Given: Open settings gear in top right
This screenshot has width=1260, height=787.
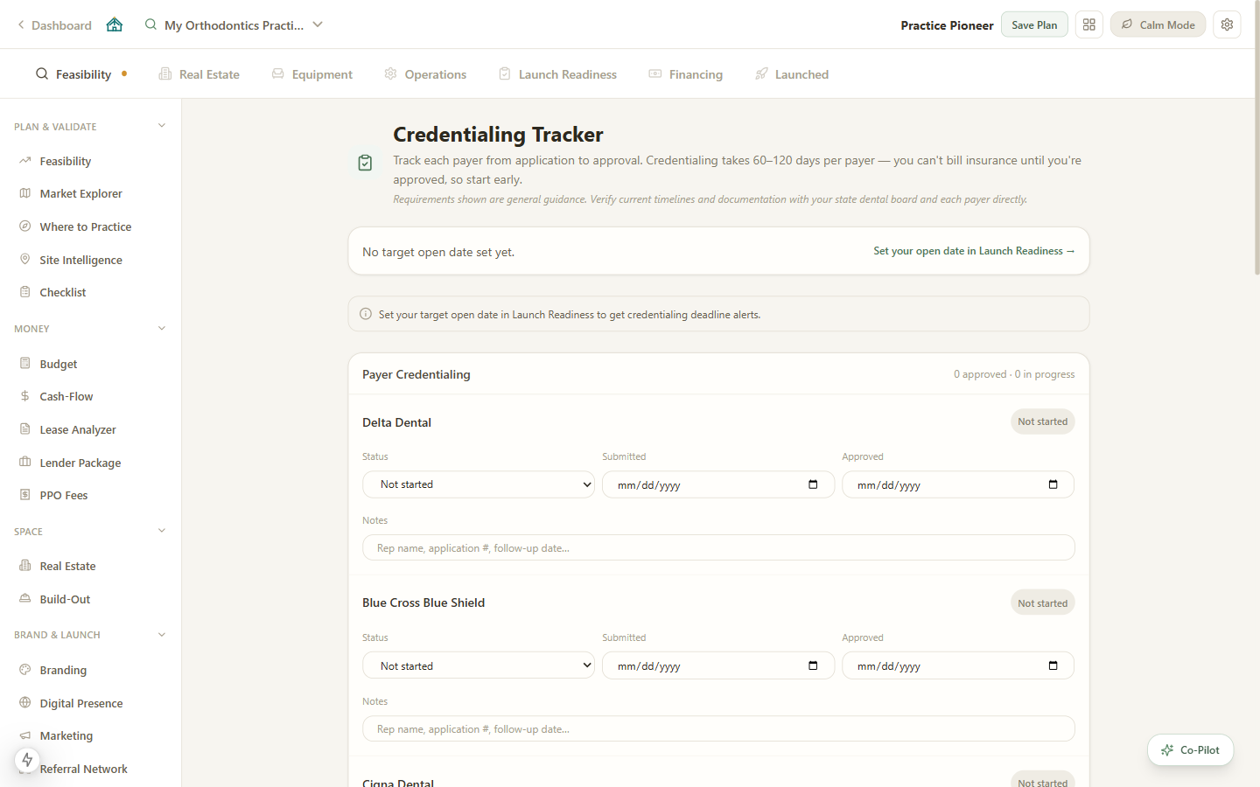Looking at the screenshot, I should pyautogui.click(x=1228, y=24).
